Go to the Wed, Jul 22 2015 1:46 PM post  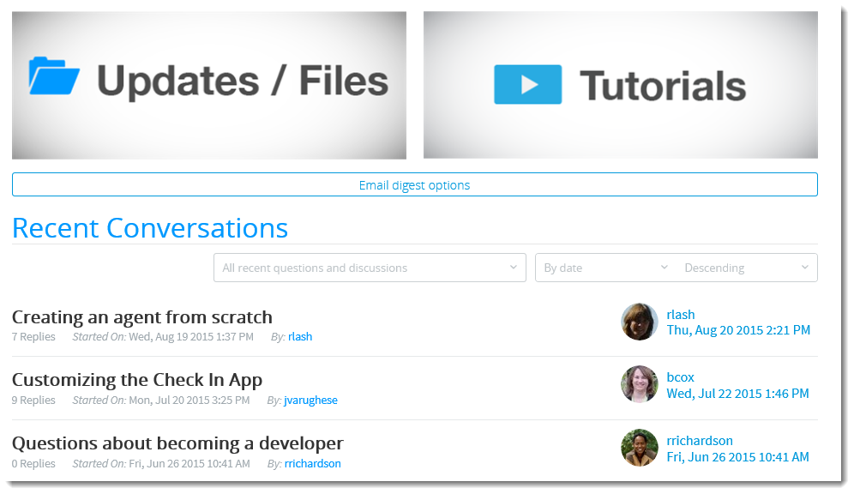738,394
